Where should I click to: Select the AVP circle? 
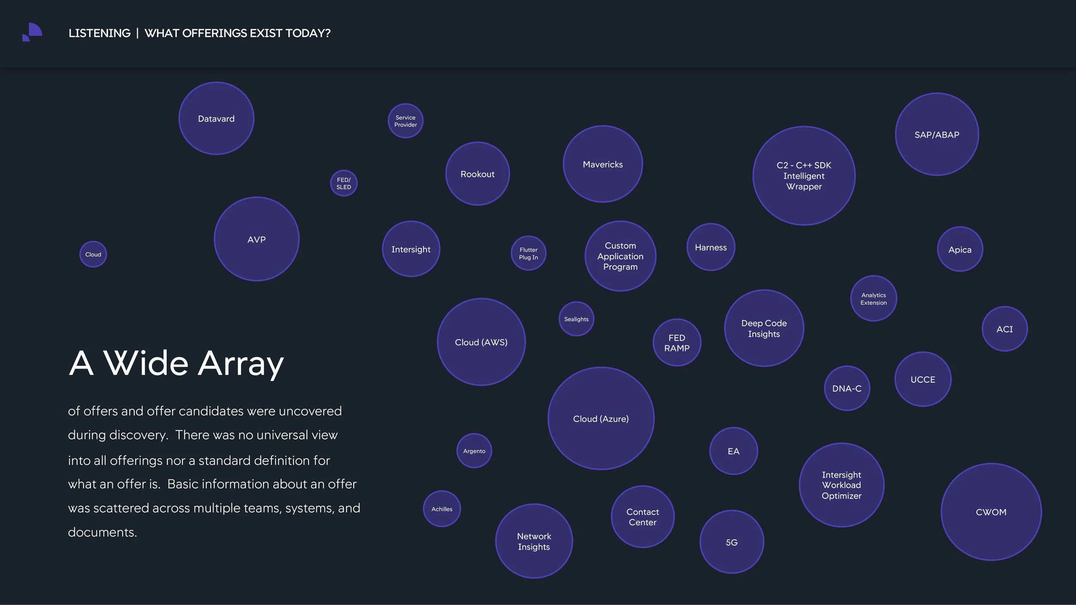tap(257, 240)
